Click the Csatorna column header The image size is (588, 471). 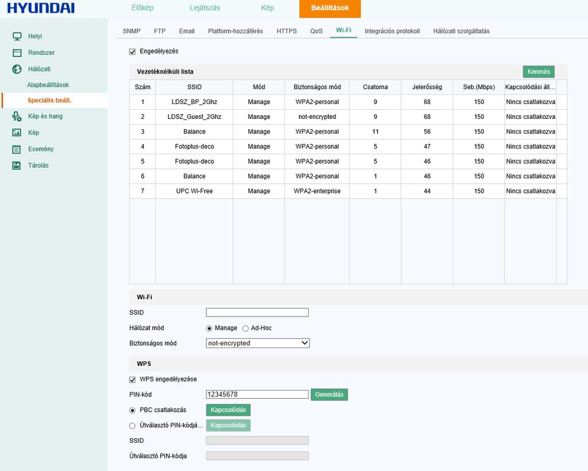(375, 87)
